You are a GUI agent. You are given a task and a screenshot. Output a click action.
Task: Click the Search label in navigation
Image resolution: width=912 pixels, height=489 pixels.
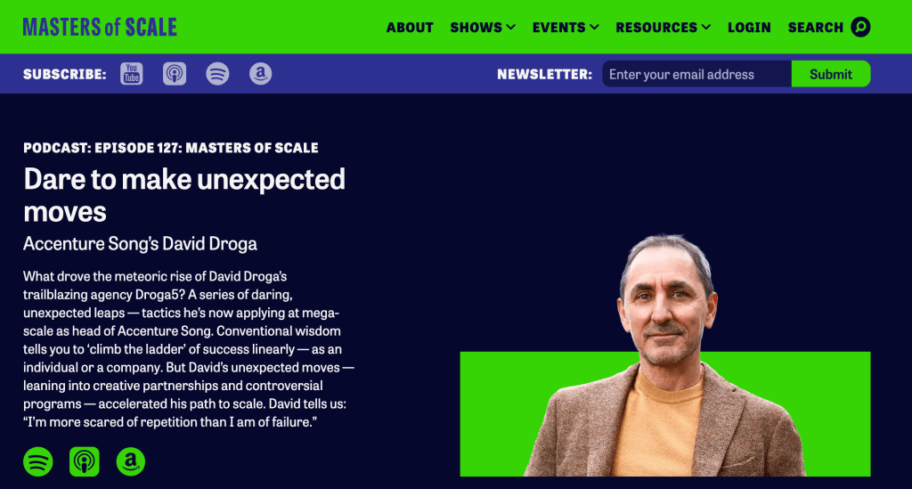[x=816, y=28]
